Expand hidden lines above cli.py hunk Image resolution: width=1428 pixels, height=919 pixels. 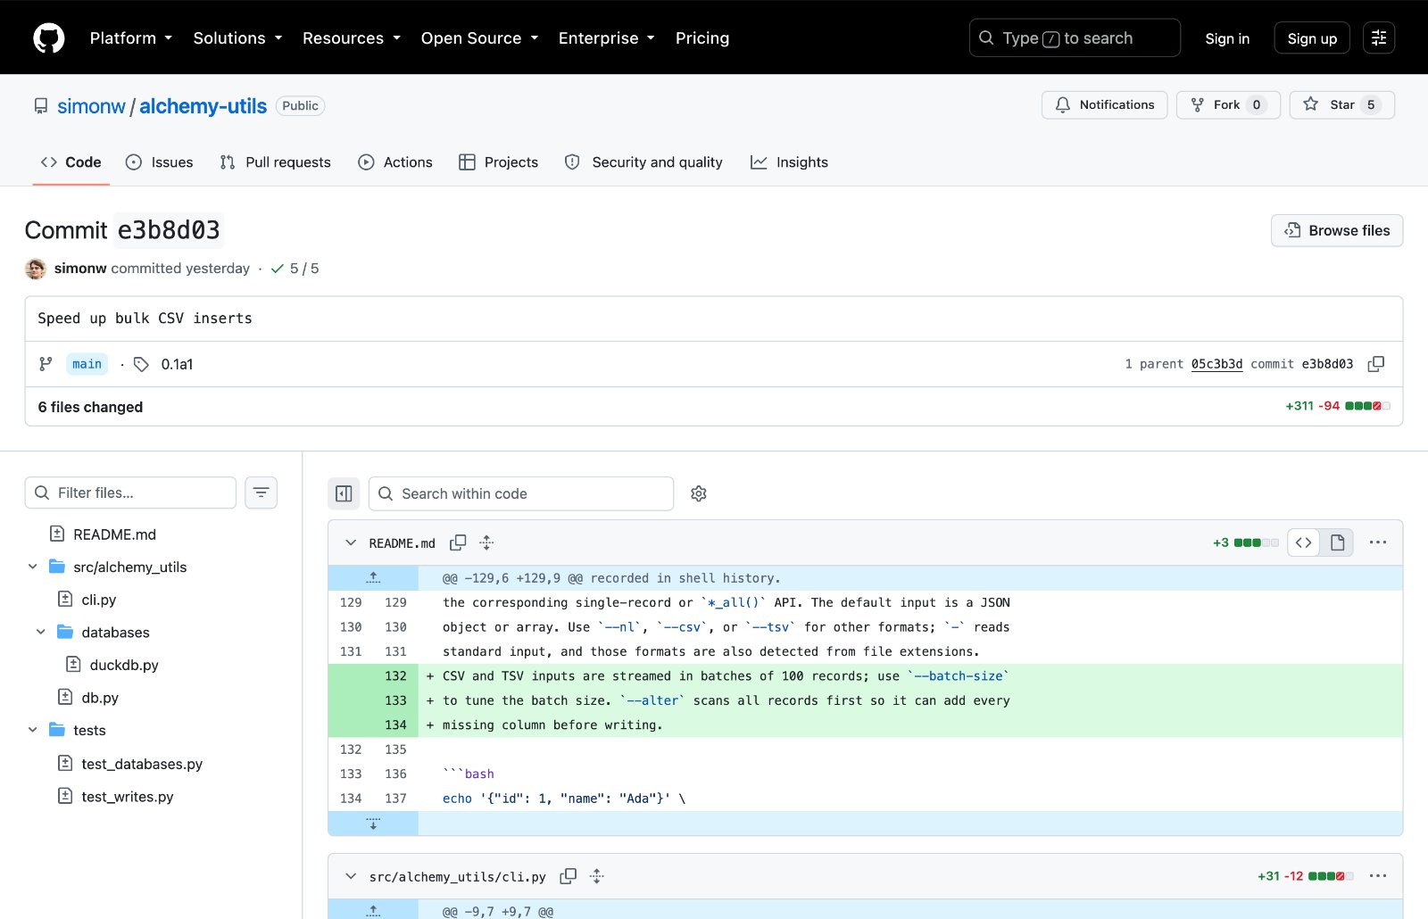[x=373, y=911]
